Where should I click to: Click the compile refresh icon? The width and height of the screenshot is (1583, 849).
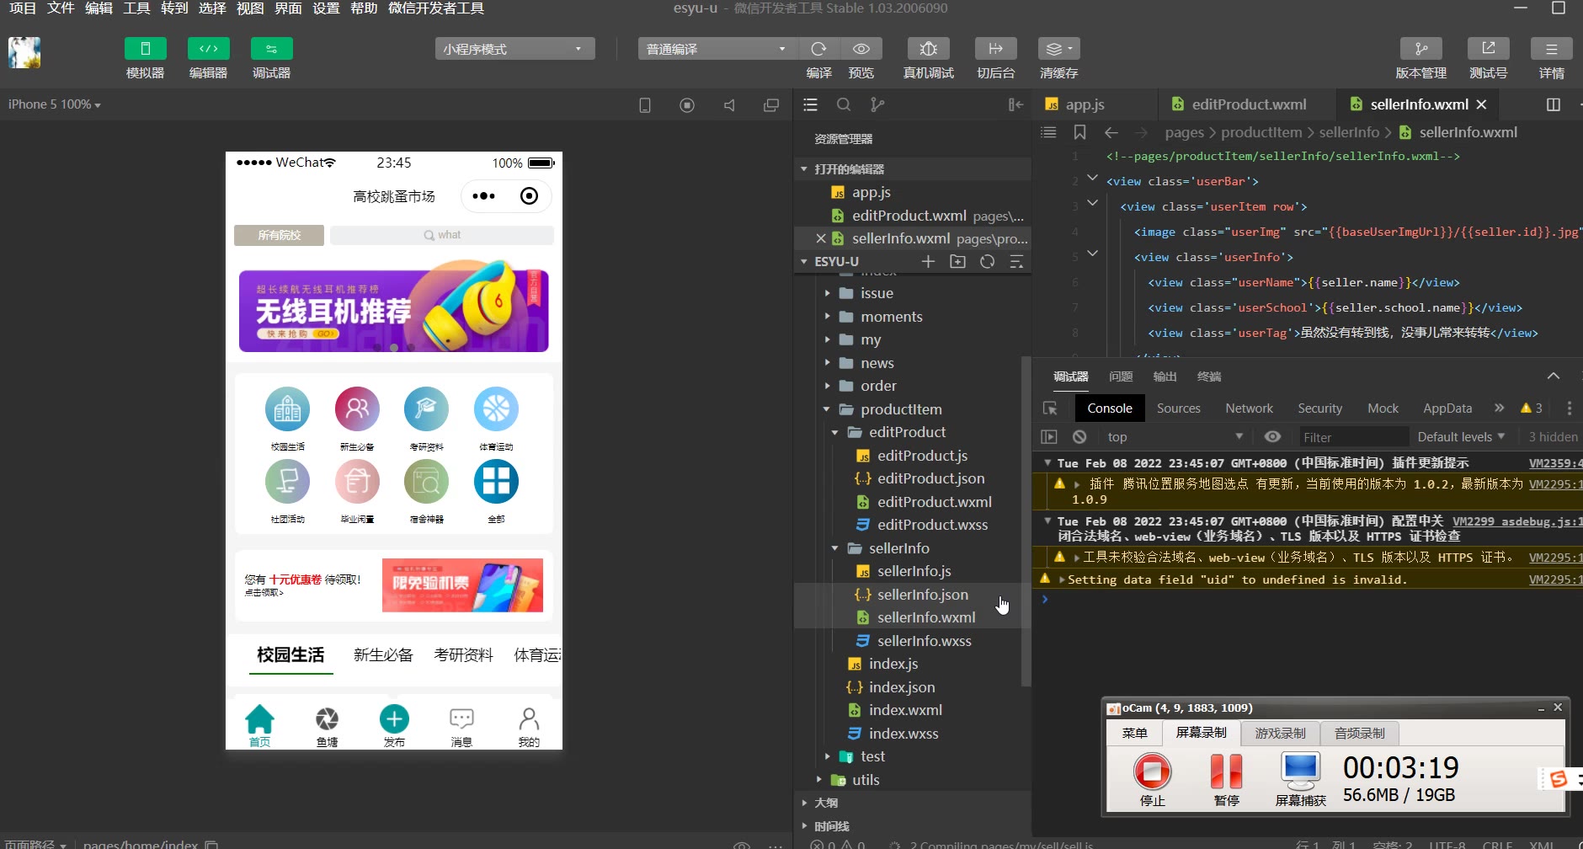[818, 49]
